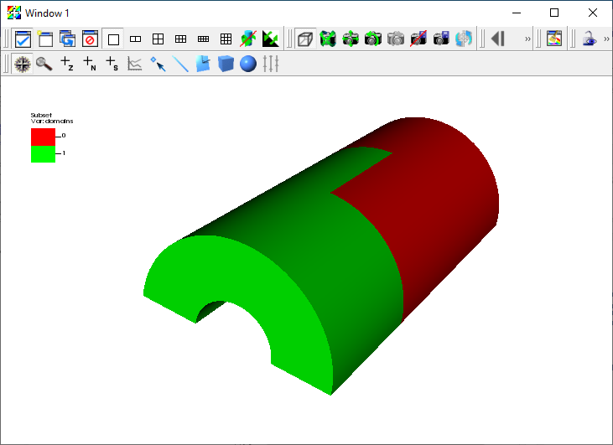Select the single-window 1x1 layout
Viewport: 613px width, 445px height.
click(113, 39)
